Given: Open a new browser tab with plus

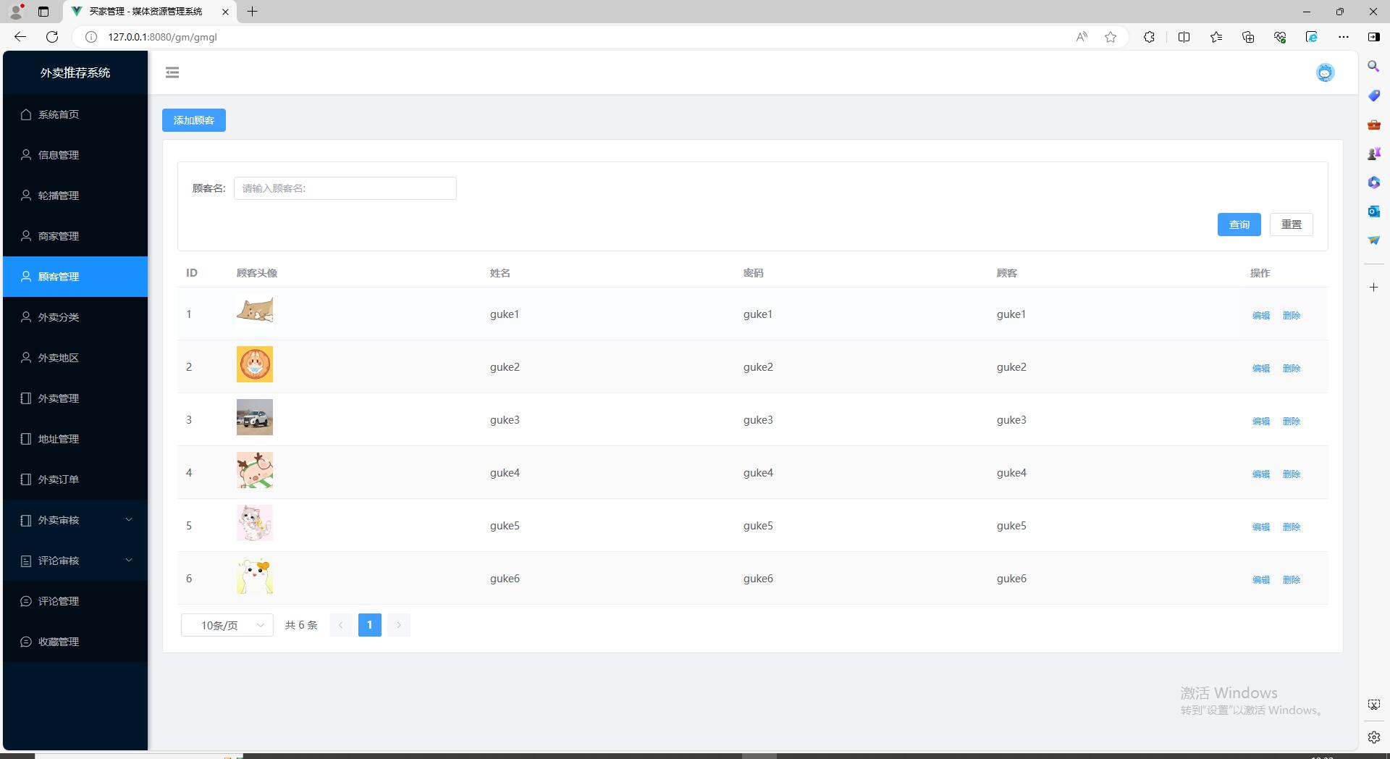Looking at the screenshot, I should [253, 12].
